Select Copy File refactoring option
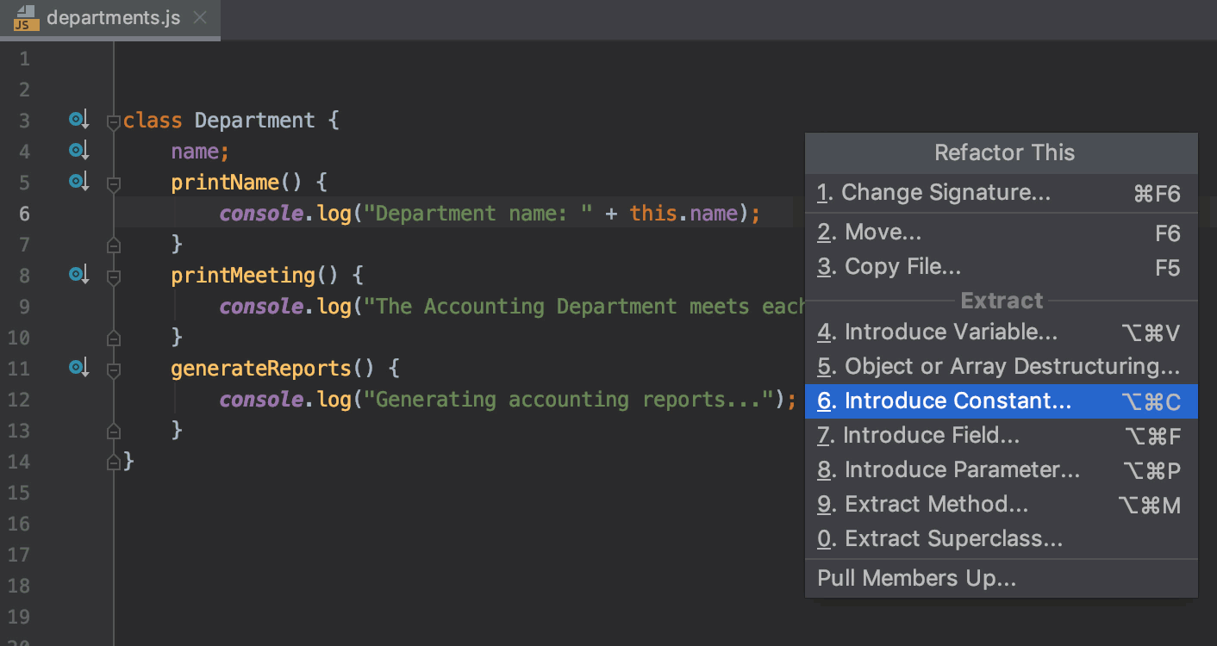Viewport: 1217px width, 646px height. pyautogui.click(x=902, y=267)
